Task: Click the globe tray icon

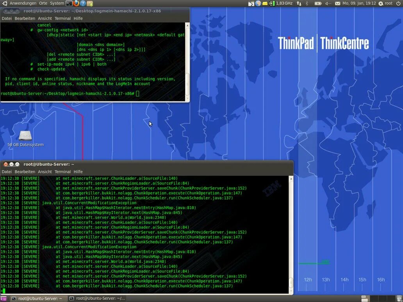Action: pos(258,4)
